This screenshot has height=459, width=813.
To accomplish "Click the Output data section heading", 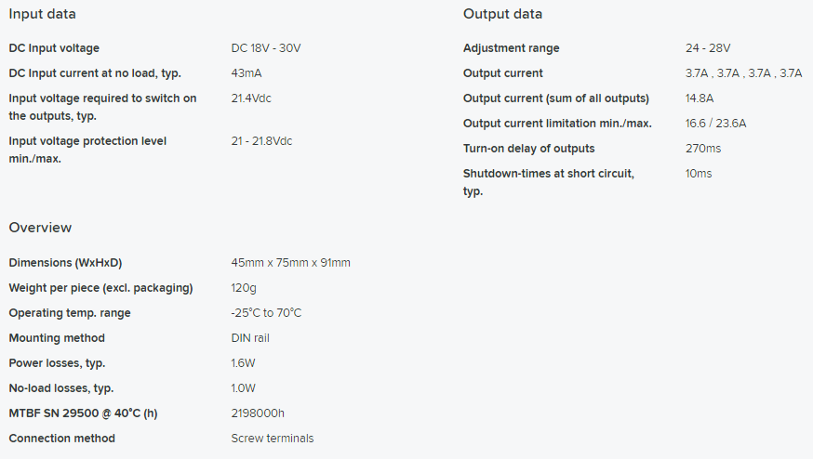I will [502, 14].
